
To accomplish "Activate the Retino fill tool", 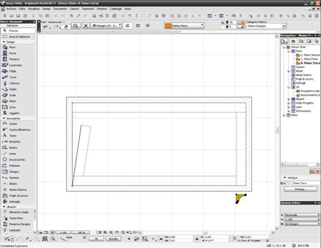I will pyautogui.click(x=13, y=147).
